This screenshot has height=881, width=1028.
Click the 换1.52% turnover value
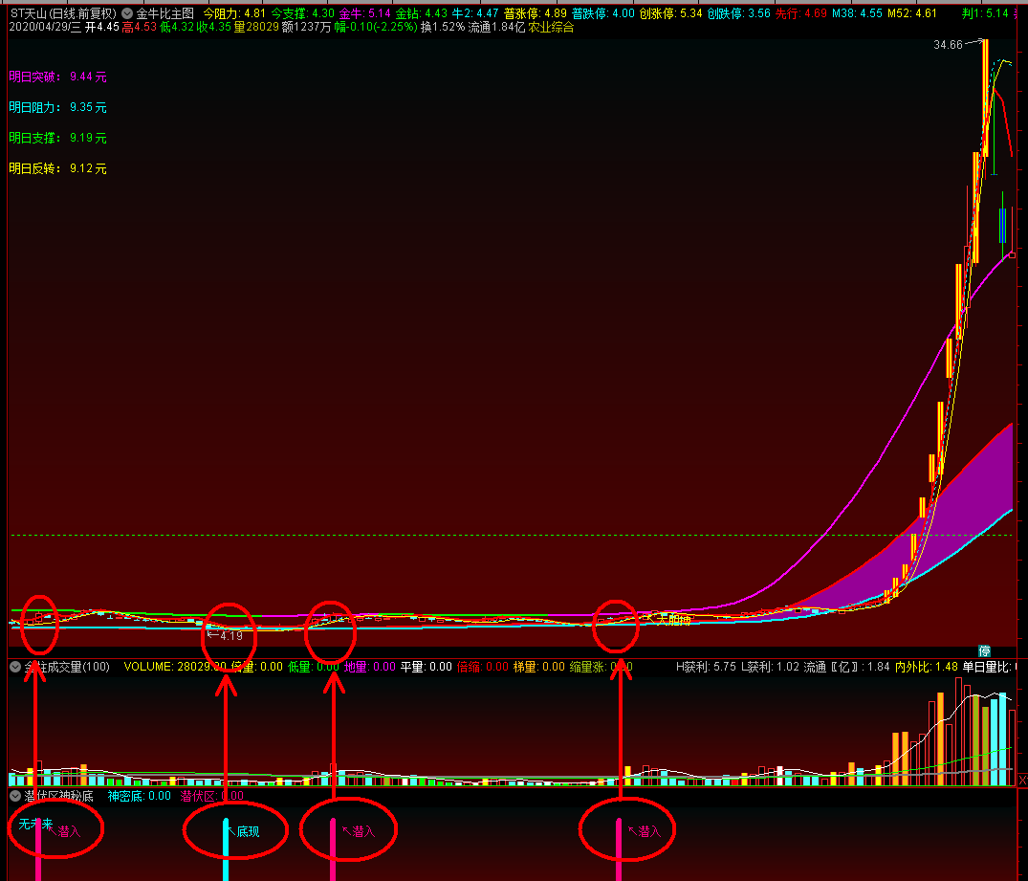[443, 27]
